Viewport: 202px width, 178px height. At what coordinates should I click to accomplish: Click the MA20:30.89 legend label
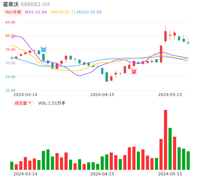click(x=89, y=12)
